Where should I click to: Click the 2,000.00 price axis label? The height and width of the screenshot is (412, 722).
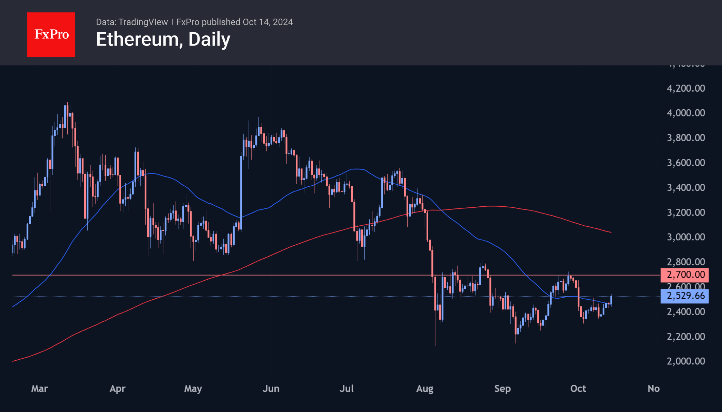(686, 361)
